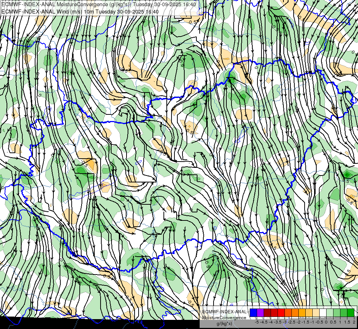Viewport: 358px width, 329px height.
Task: Click the darkest green legend box
Action: click(x=351, y=313)
